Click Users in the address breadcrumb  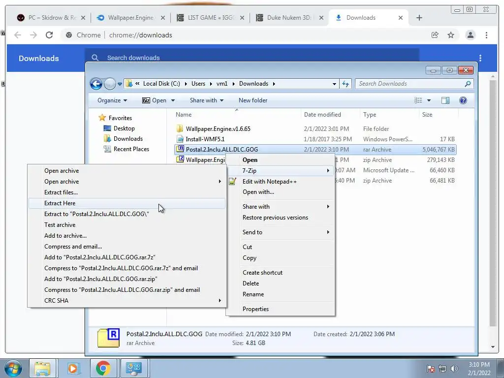(x=198, y=84)
